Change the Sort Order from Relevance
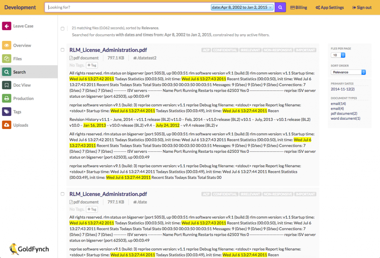 click(x=348, y=73)
